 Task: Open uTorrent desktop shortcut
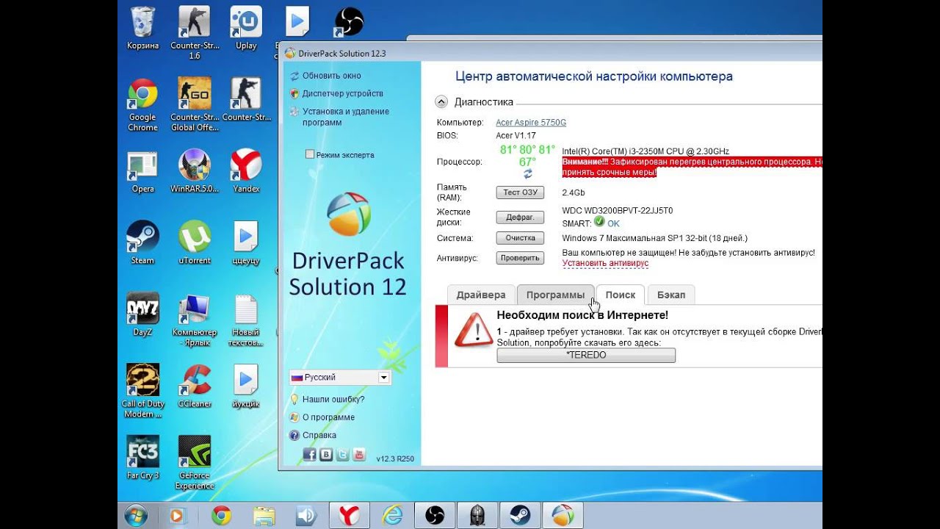click(195, 243)
